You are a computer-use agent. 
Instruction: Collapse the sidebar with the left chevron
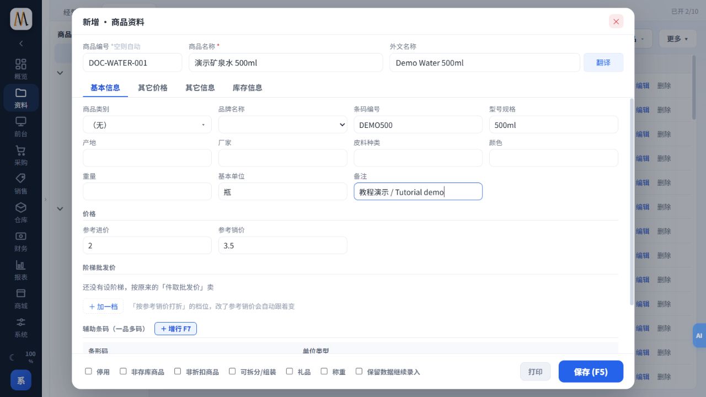(21, 43)
